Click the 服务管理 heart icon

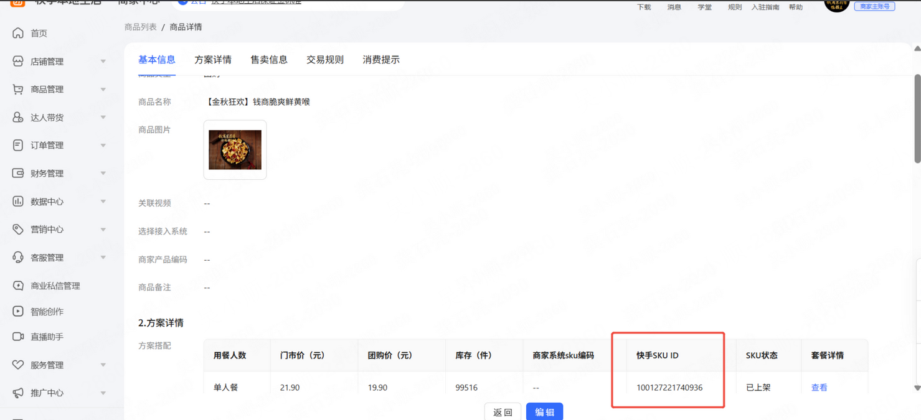[x=18, y=365]
